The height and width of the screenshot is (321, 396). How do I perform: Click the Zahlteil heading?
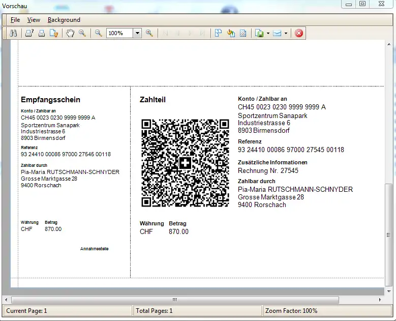[x=153, y=100]
